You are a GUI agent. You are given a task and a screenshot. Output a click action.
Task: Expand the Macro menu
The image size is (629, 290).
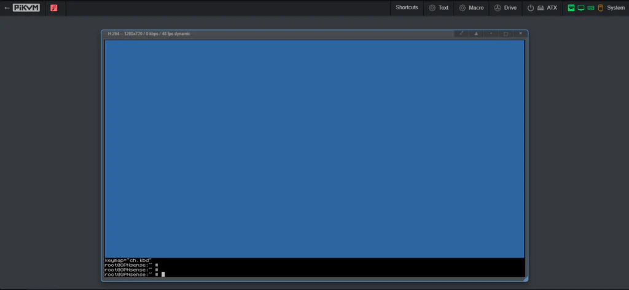click(x=476, y=8)
